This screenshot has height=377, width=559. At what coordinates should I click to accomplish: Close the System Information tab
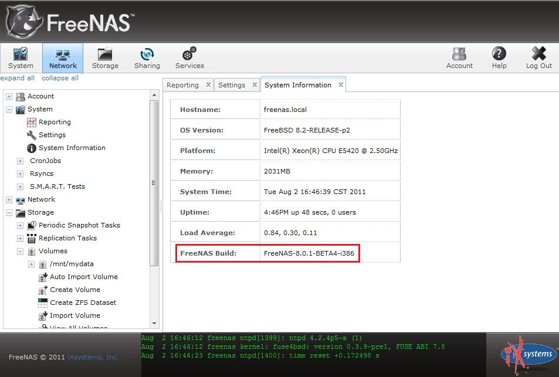tap(340, 85)
